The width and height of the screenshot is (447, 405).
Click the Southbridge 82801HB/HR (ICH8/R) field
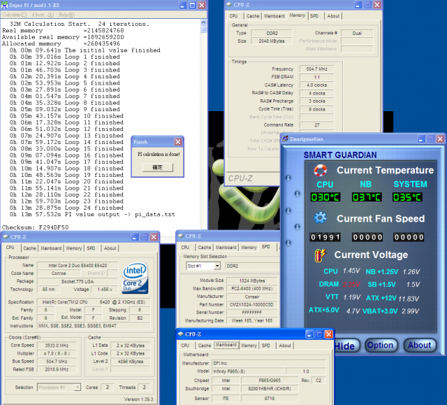tap(270, 388)
